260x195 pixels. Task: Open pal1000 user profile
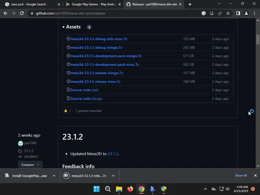tap(30, 143)
